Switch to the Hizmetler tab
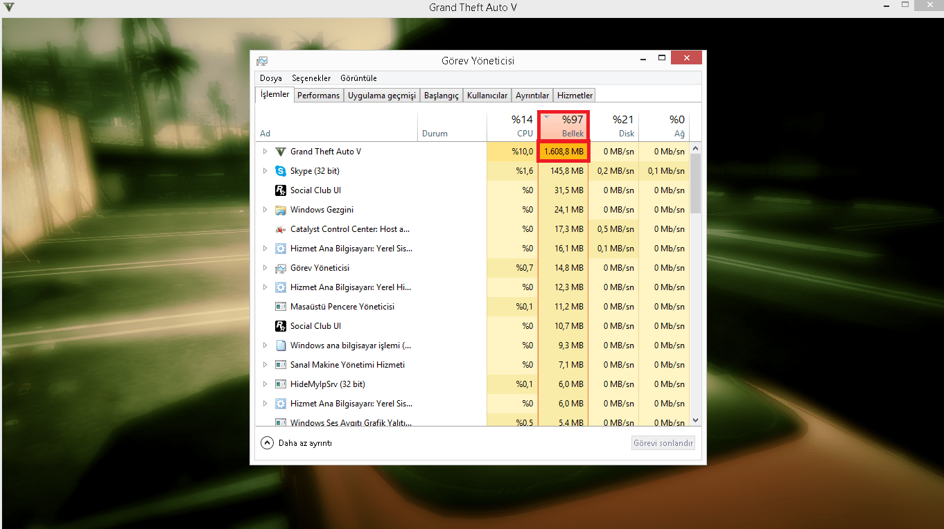 (575, 96)
